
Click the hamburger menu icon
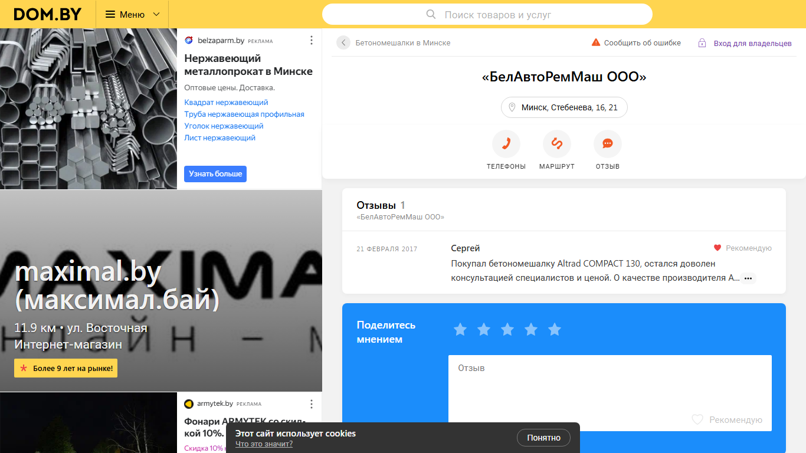tap(110, 14)
